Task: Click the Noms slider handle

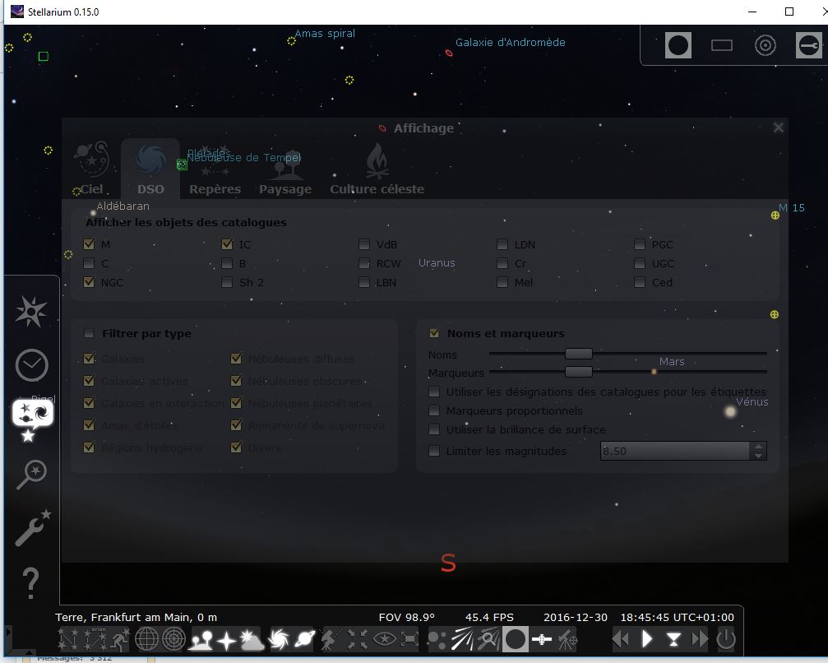Action: tap(579, 354)
